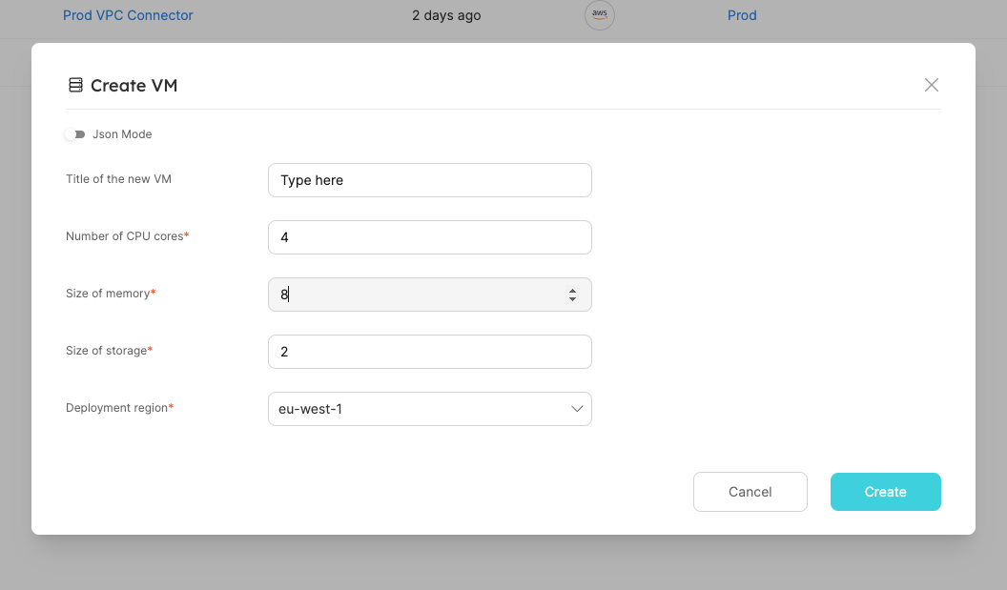
Task: Click the AWS provider icon at the top
Action: pos(599,15)
